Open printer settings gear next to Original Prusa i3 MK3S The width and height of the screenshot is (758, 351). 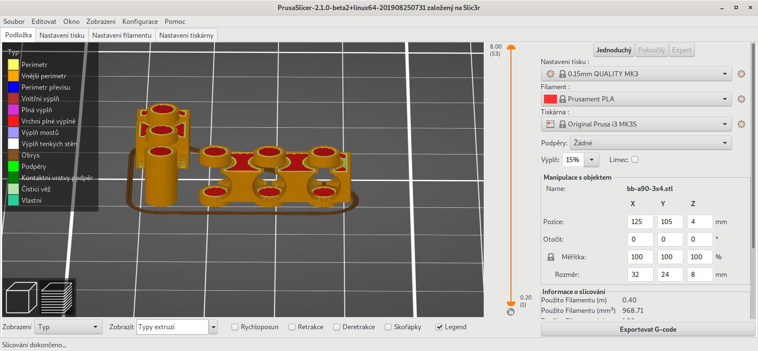741,124
